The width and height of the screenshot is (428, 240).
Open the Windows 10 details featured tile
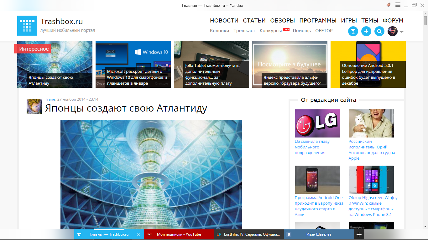coord(133,64)
